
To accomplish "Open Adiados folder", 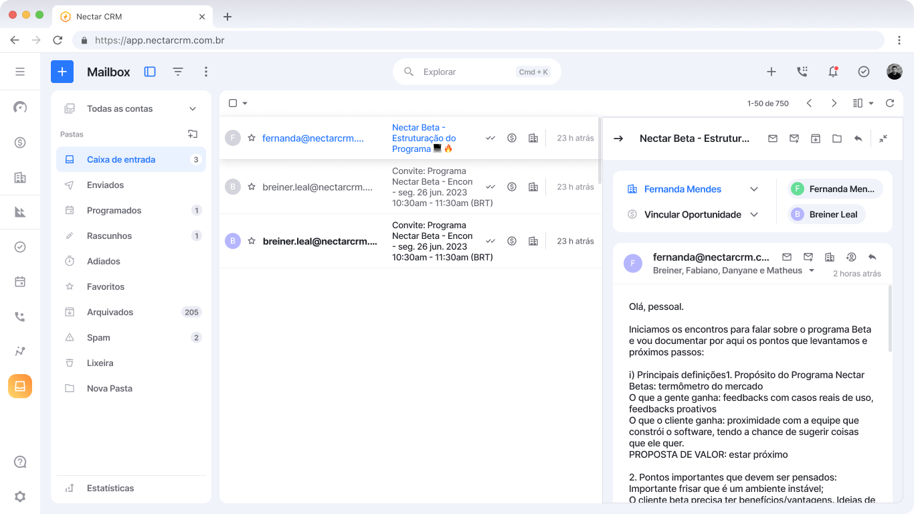I will point(131,261).
